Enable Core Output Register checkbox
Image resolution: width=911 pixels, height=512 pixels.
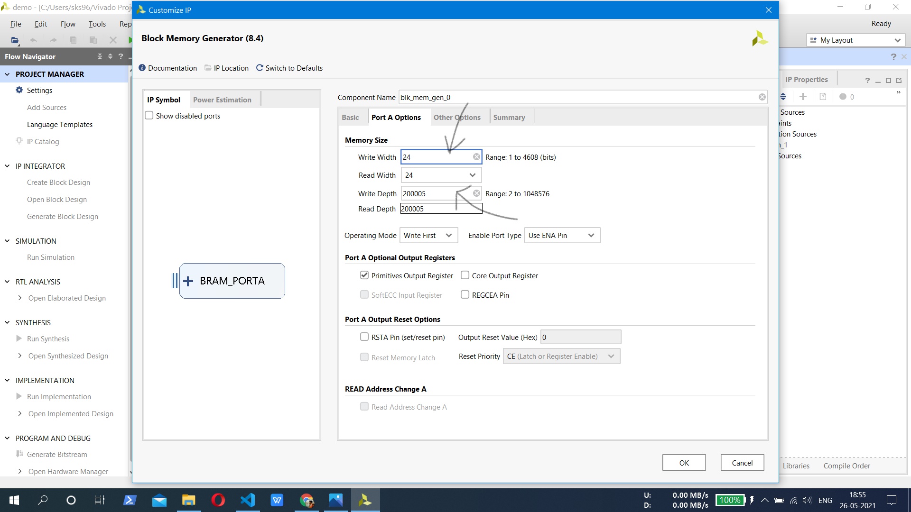point(465,275)
